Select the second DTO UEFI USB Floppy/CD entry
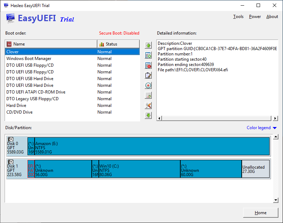 point(72,72)
